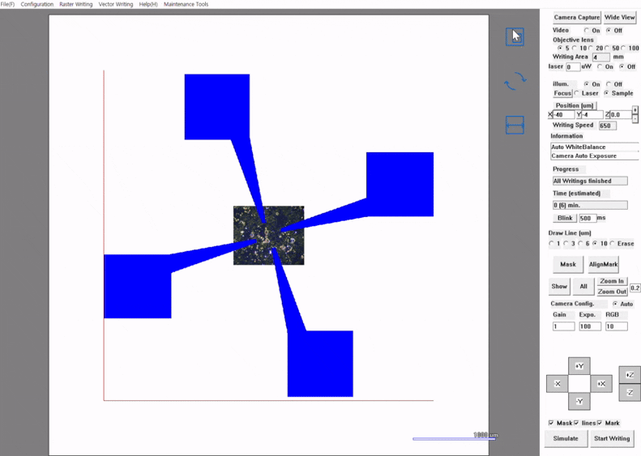The width and height of the screenshot is (641, 456).
Task: Toggle the Mark checkbox
Action: 600,423
